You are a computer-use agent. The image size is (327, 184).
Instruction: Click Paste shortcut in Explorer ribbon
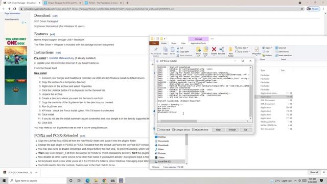(x=184, y=55)
